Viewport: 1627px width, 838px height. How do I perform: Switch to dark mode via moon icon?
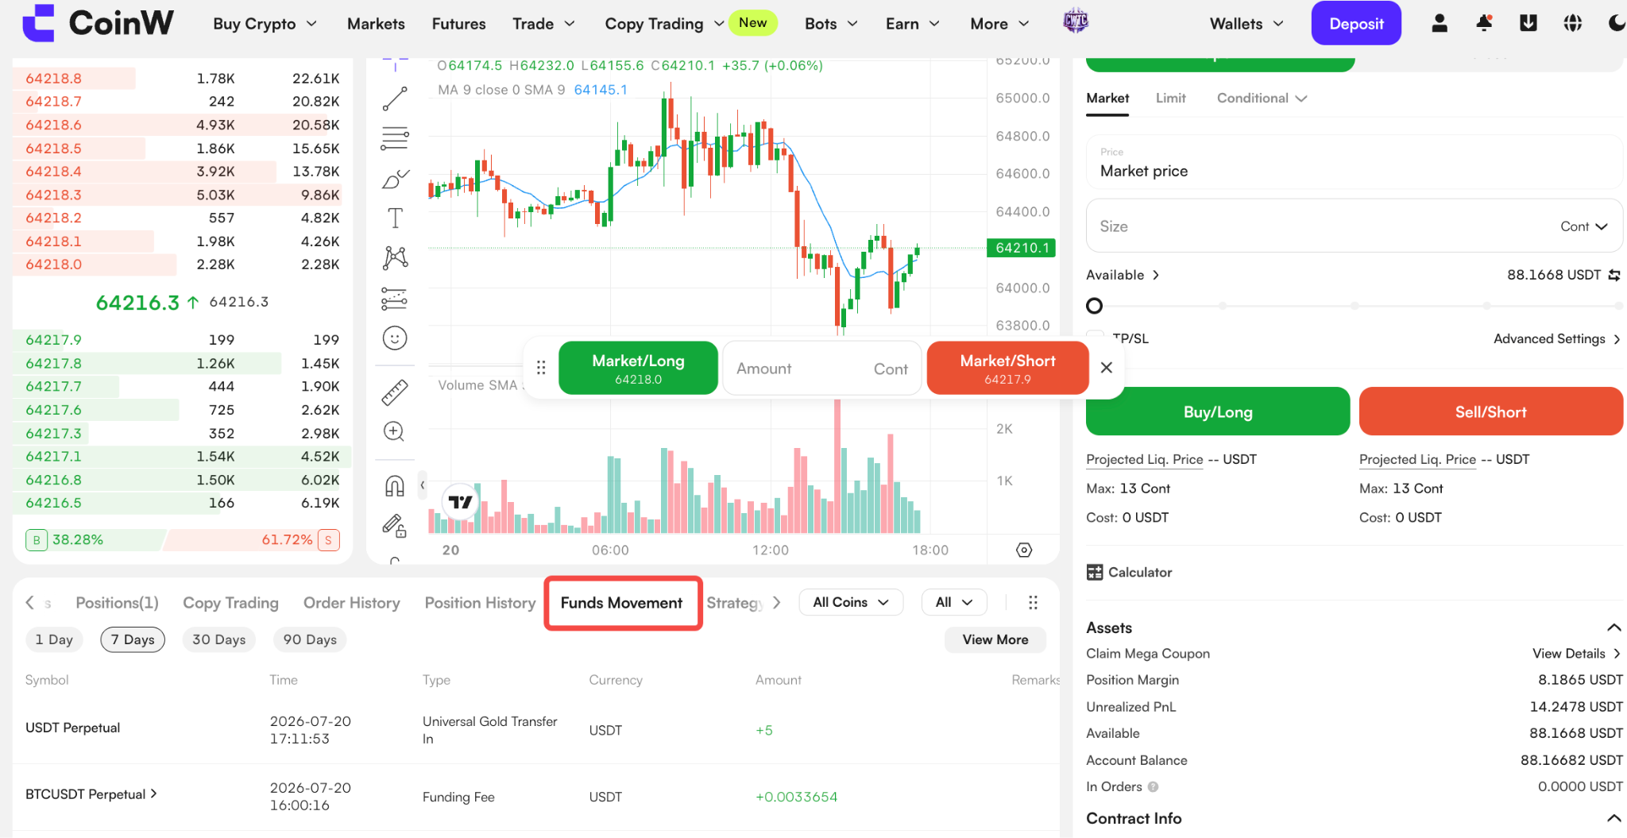coord(1616,23)
